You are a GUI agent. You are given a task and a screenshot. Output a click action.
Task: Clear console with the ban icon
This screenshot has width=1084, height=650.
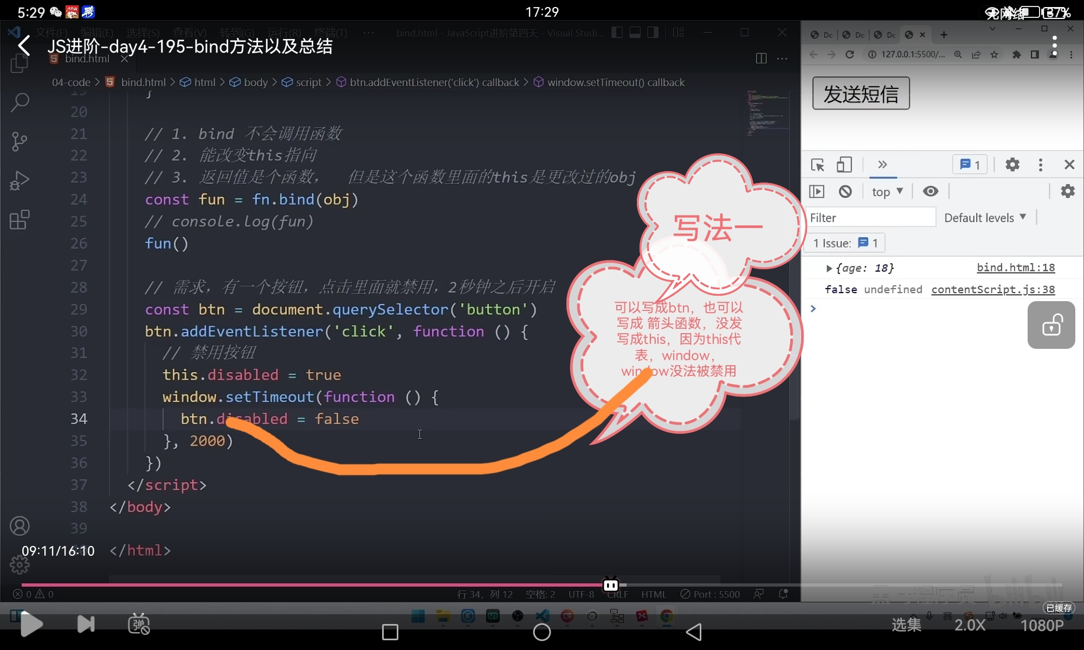(845, 191)
